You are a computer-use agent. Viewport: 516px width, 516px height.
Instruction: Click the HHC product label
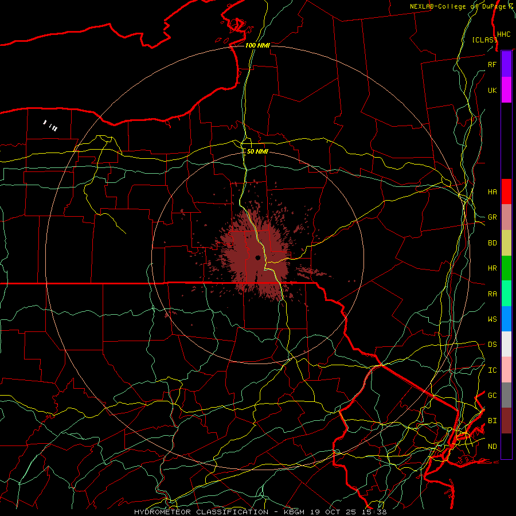(503, 34)
